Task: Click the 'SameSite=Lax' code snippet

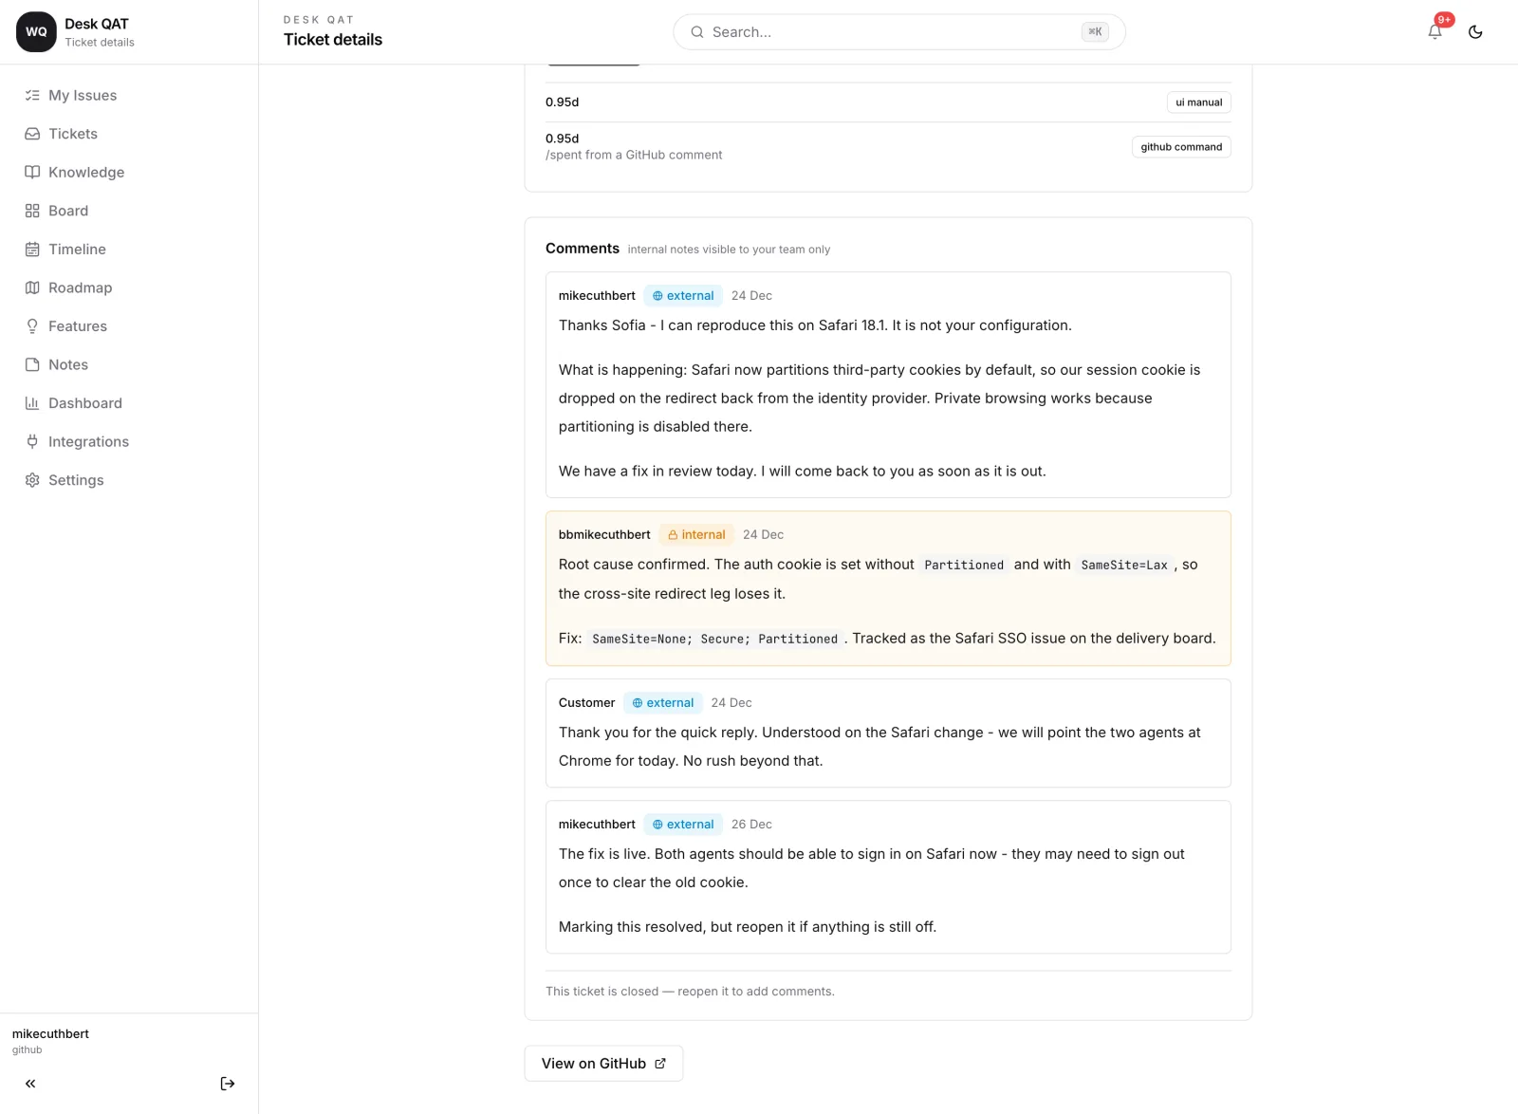Action: tap(1124, 565)
